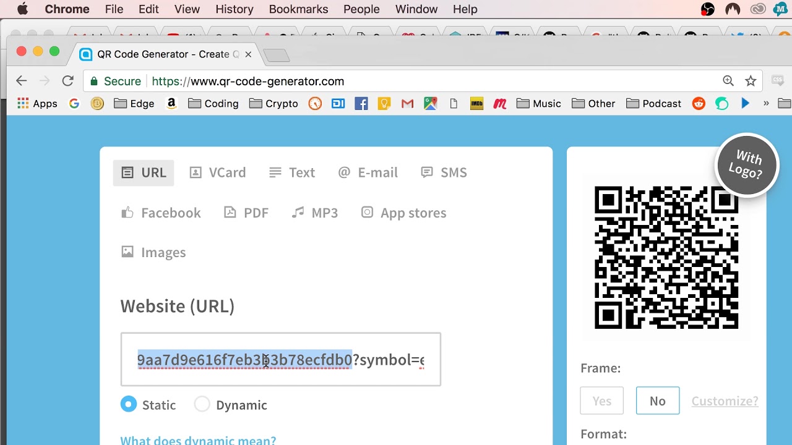Switch to the Text QR type
This screenshot has height=445, width=792.
292,172
